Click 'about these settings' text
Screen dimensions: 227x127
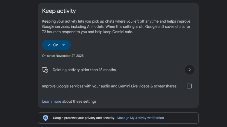pos(79,101)
